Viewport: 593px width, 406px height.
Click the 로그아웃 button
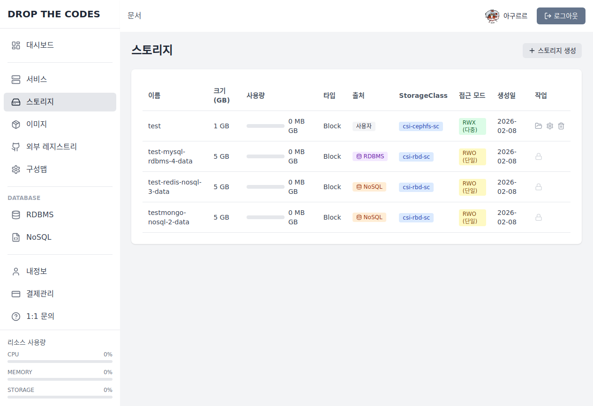click(561, 16)
